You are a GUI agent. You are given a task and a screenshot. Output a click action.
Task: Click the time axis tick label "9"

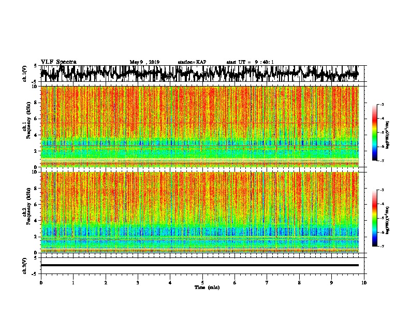[x=331, y=283]
